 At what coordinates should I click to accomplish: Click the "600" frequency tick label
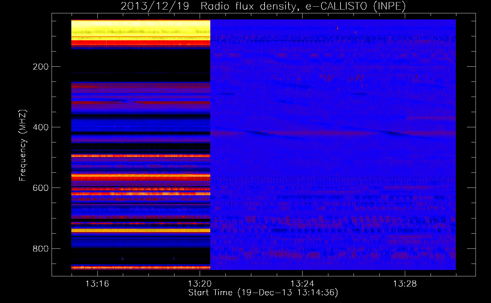click(x=41, y=188)
